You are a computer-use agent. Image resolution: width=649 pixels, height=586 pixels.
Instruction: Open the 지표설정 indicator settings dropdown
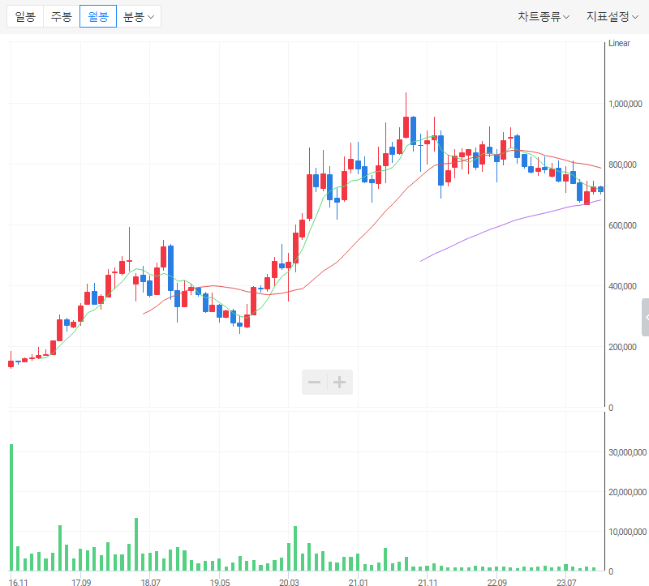(612, 16)
